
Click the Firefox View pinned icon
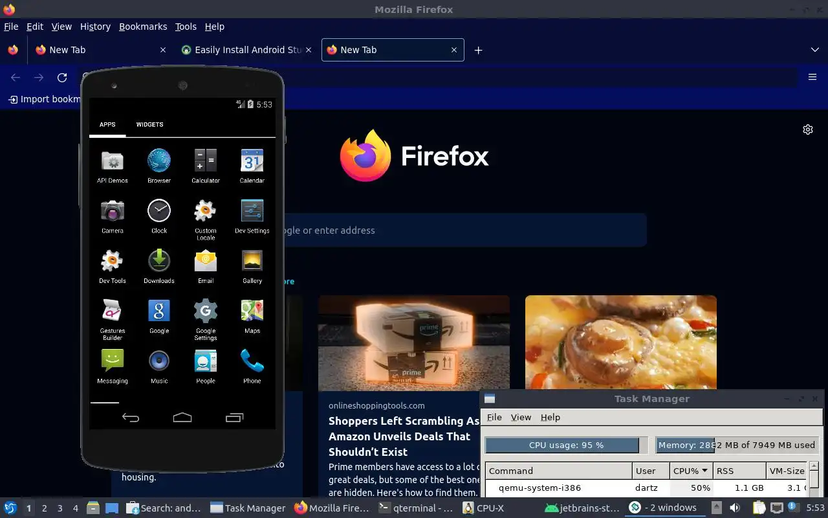(x=12, y=50)
